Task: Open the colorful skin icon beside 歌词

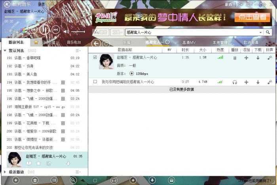Action: click(x=23, y=31)
